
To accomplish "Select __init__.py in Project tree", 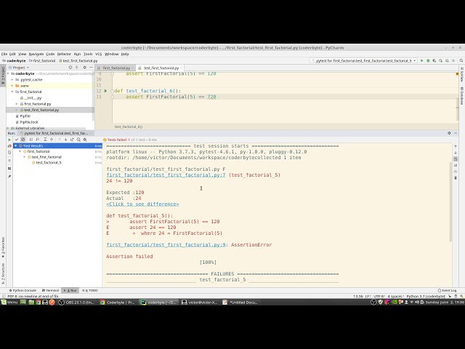I will [31, 98].
